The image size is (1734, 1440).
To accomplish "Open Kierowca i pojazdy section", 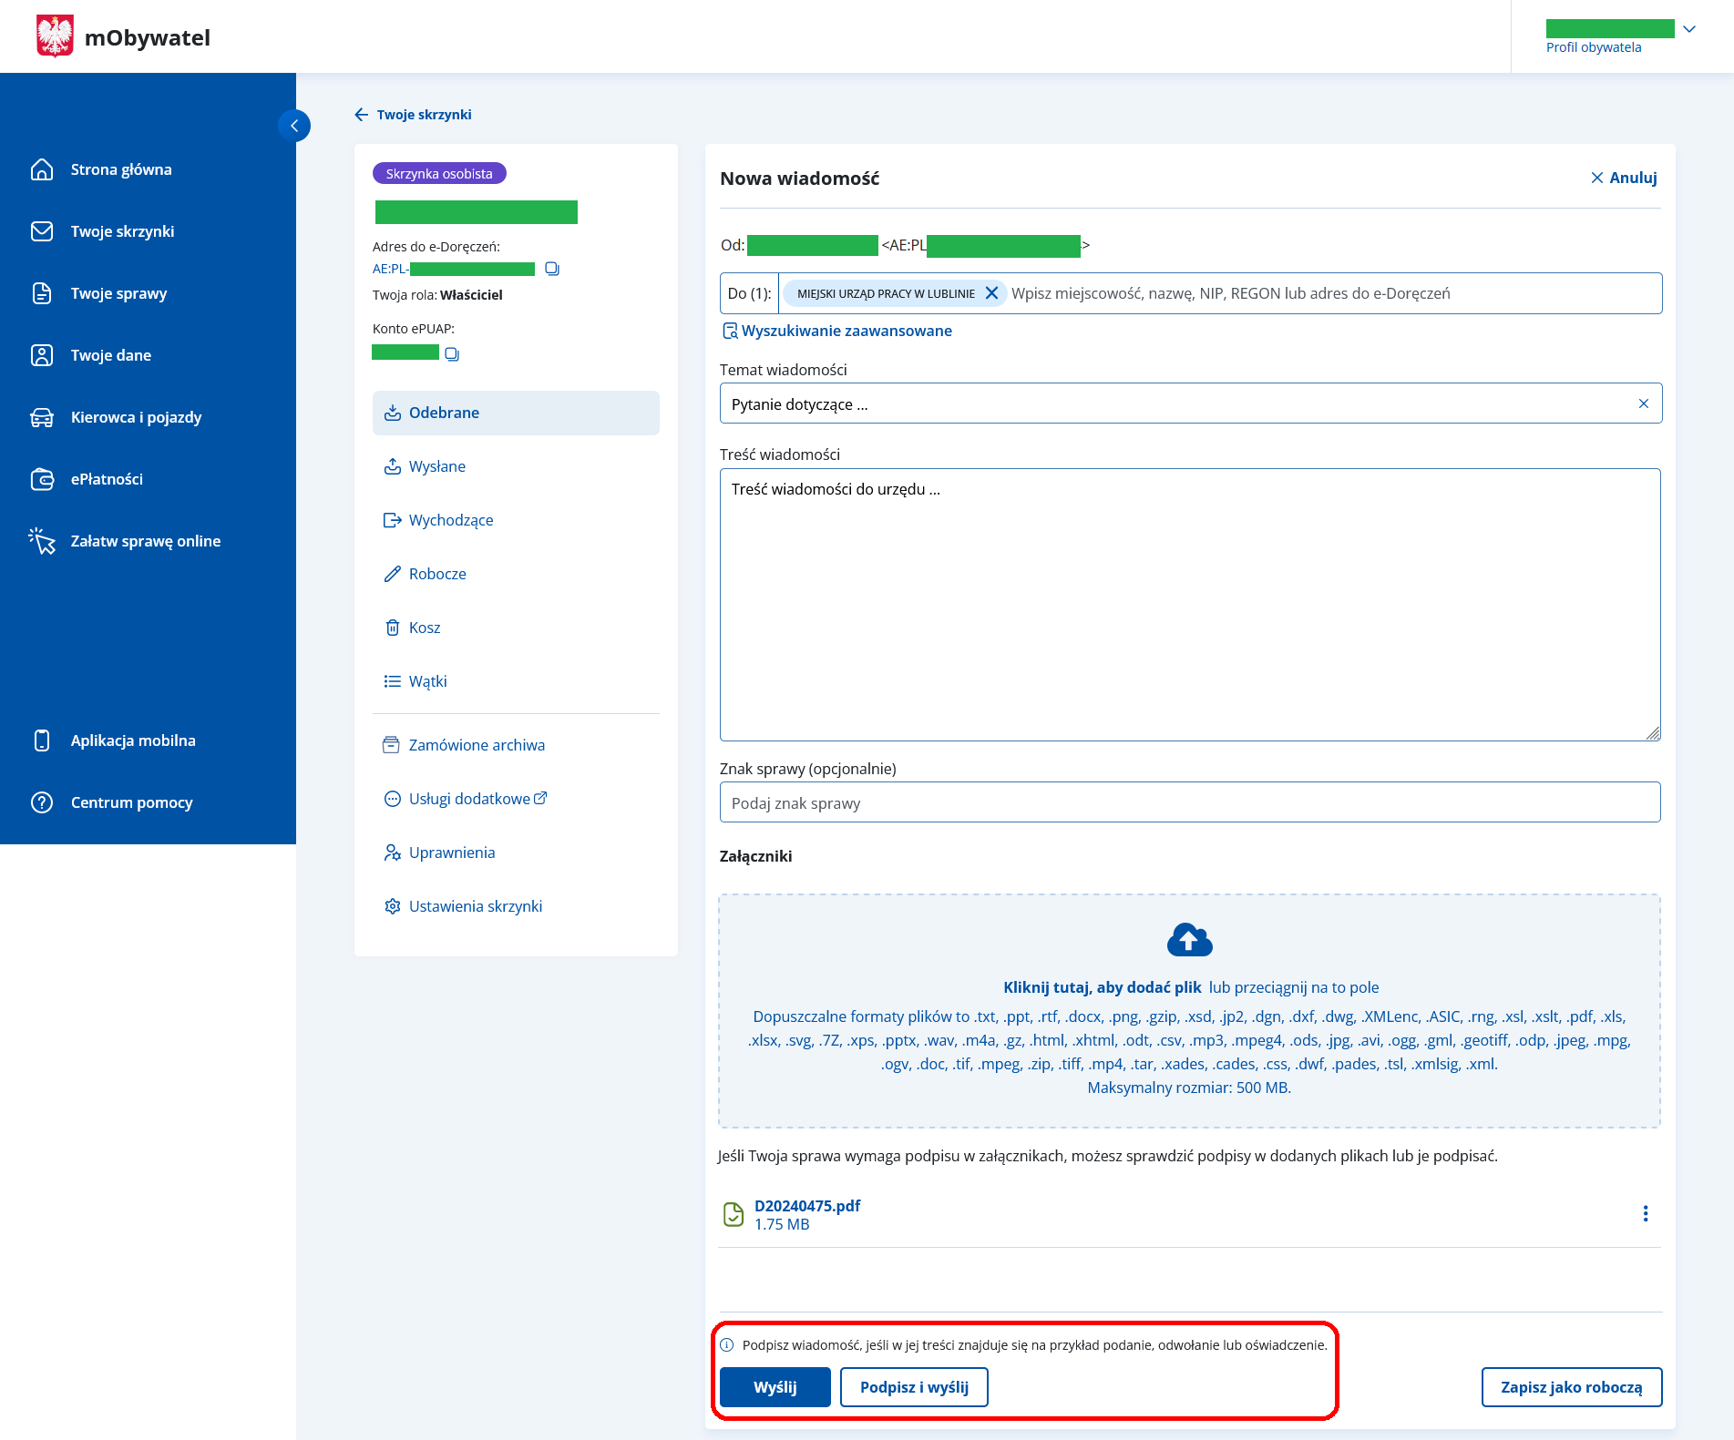I will click(136, 417).
